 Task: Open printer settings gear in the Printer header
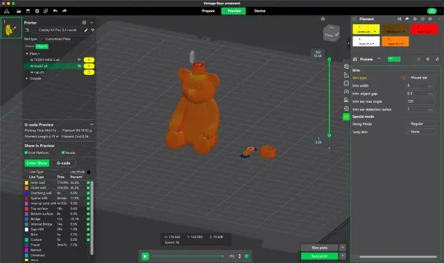tap(84, 22)
